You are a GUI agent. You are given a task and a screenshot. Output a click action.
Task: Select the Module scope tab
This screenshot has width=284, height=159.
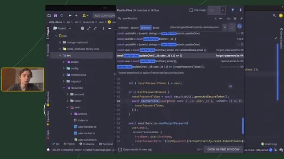tap(134, 28)
